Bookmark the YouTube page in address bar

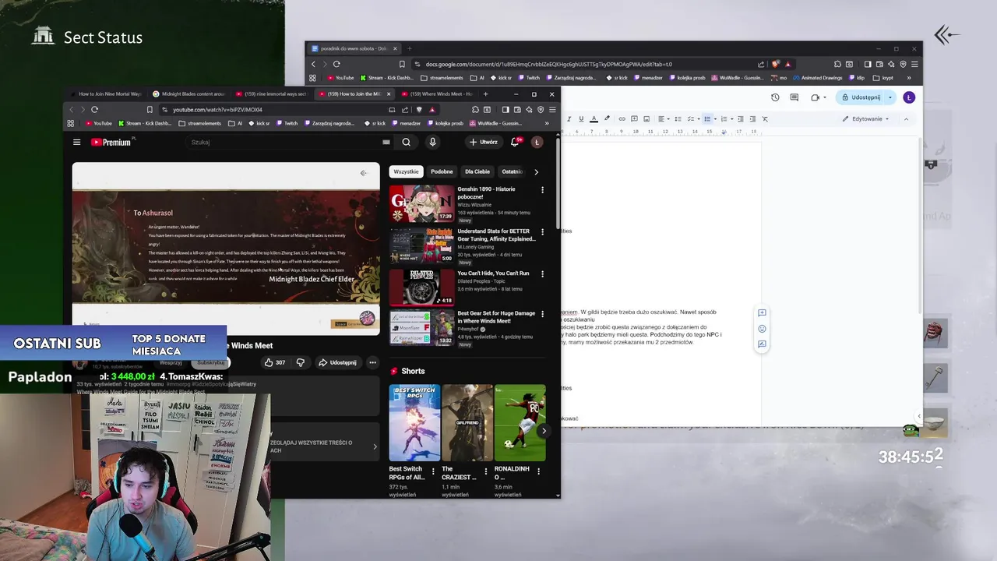150,110
